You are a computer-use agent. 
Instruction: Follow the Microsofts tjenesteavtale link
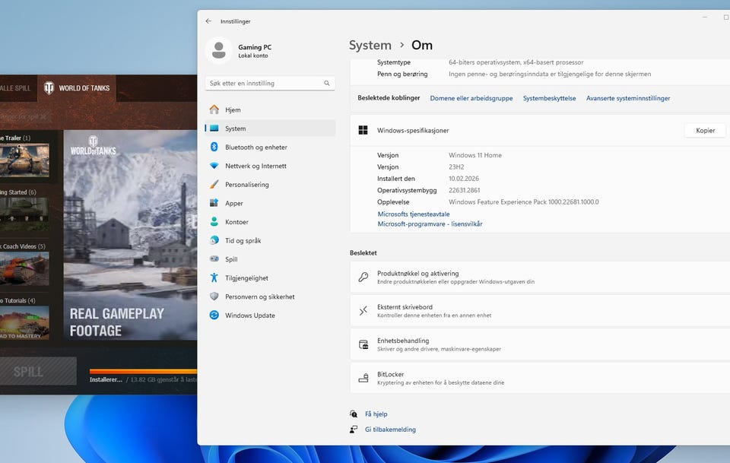tap(413, 214)
